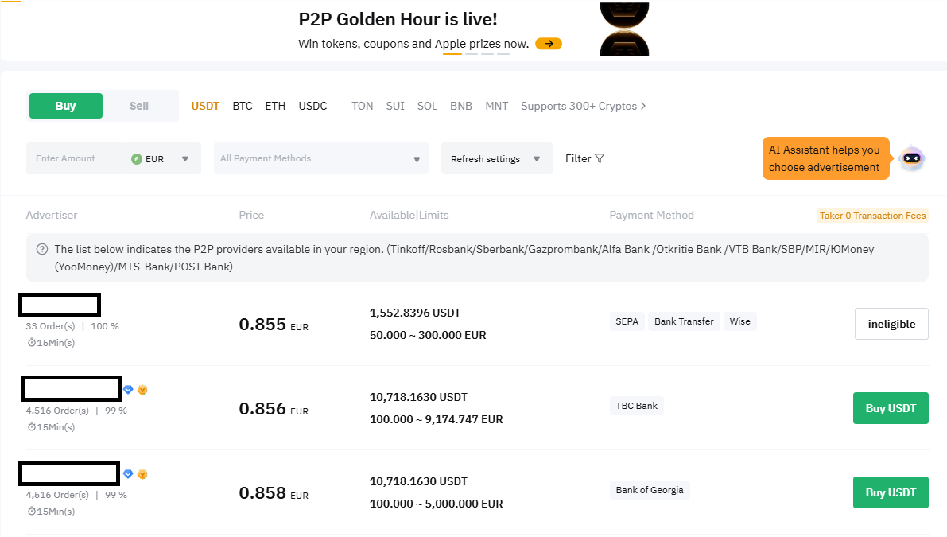Image resolution: width=947 pixels, height=537 pixels.
Task: Buy USDT at 0.856 EUR
Action: point(890,408)
